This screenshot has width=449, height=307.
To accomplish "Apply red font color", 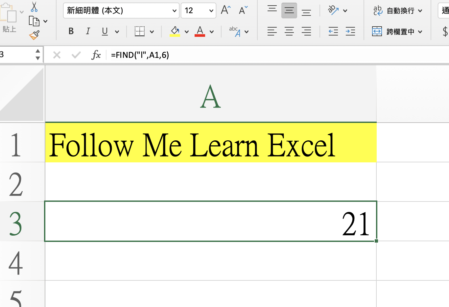I will click(200, 31).
